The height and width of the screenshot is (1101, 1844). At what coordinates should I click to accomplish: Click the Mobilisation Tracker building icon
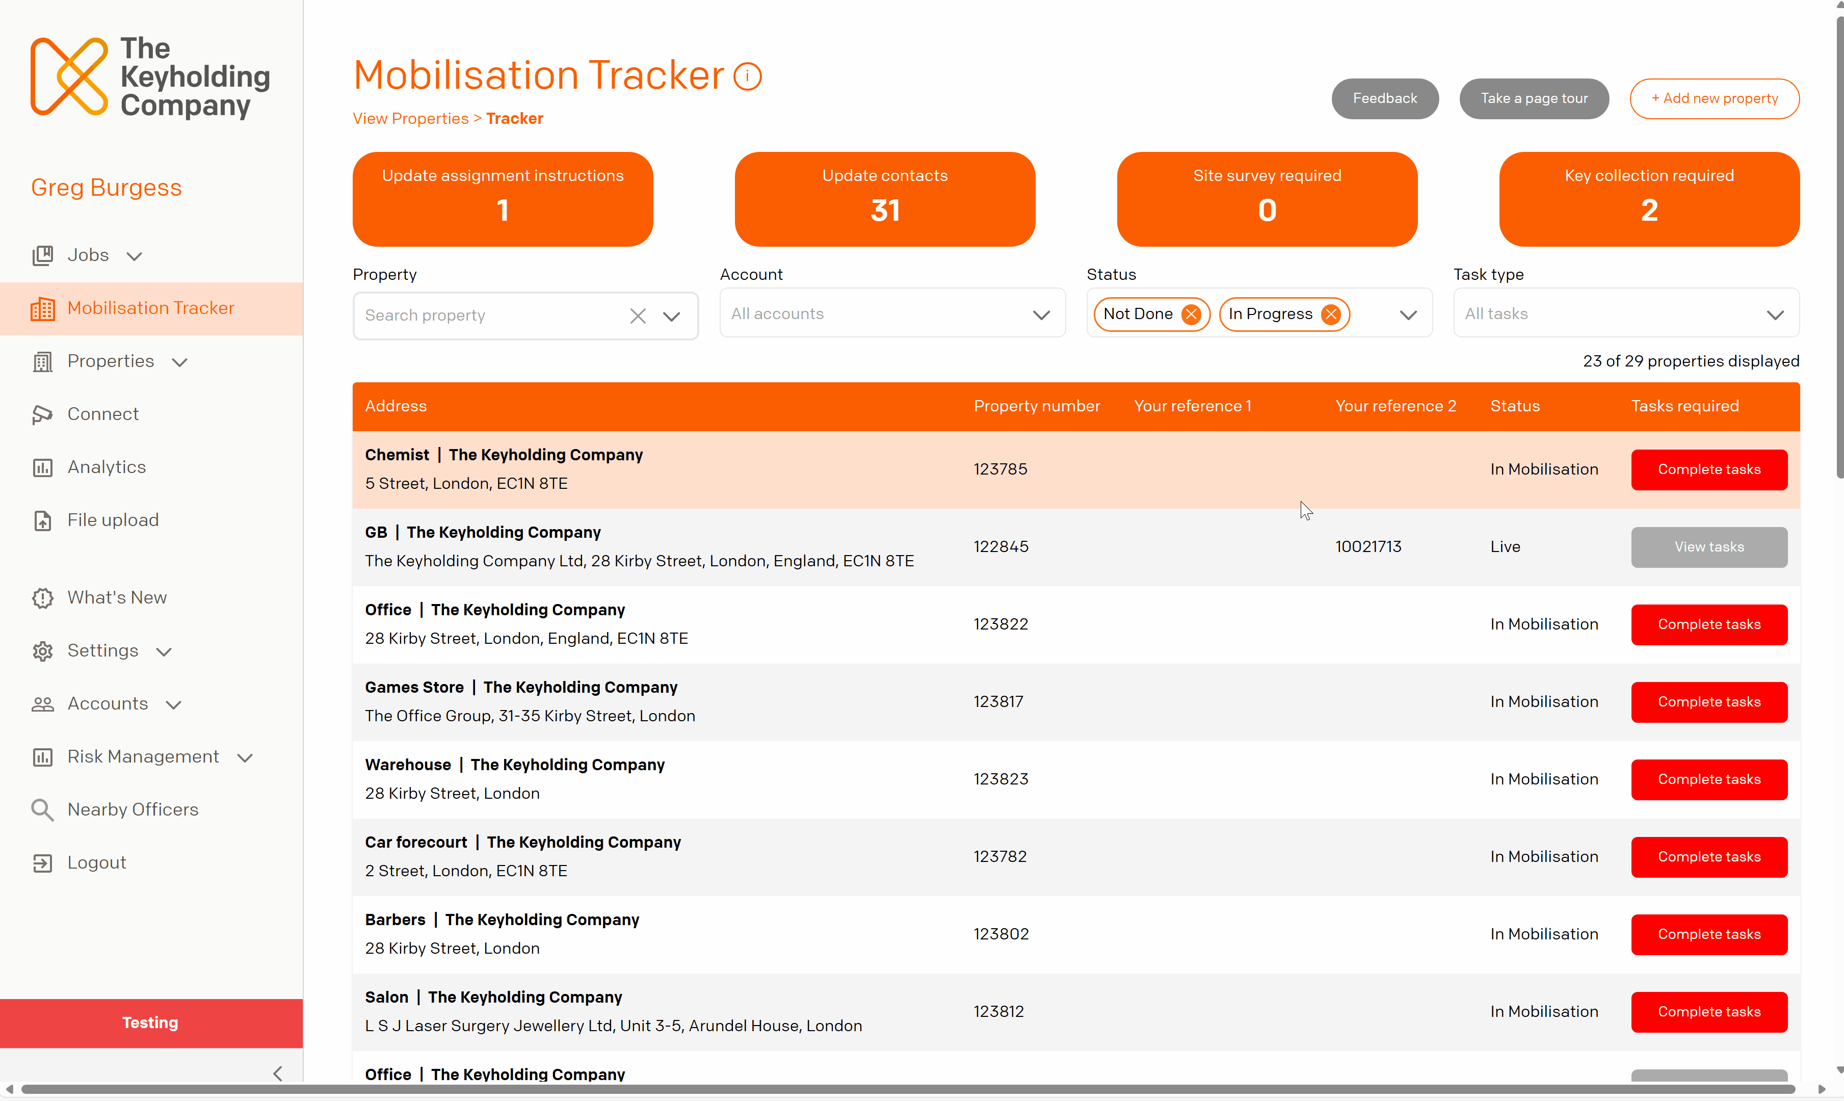42,308
